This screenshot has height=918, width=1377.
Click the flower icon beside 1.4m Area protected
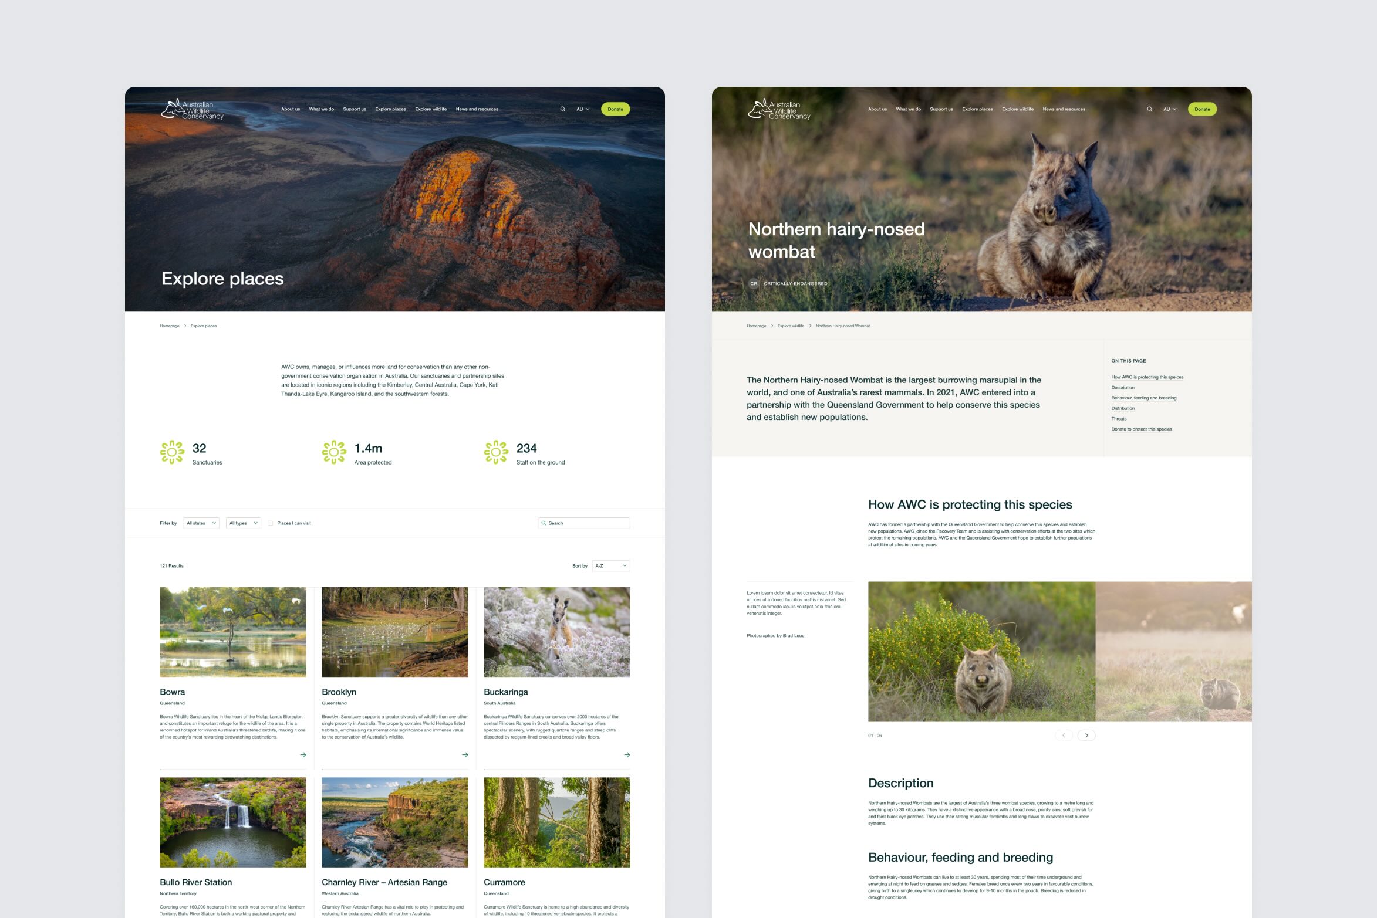(x=334, y=452)
